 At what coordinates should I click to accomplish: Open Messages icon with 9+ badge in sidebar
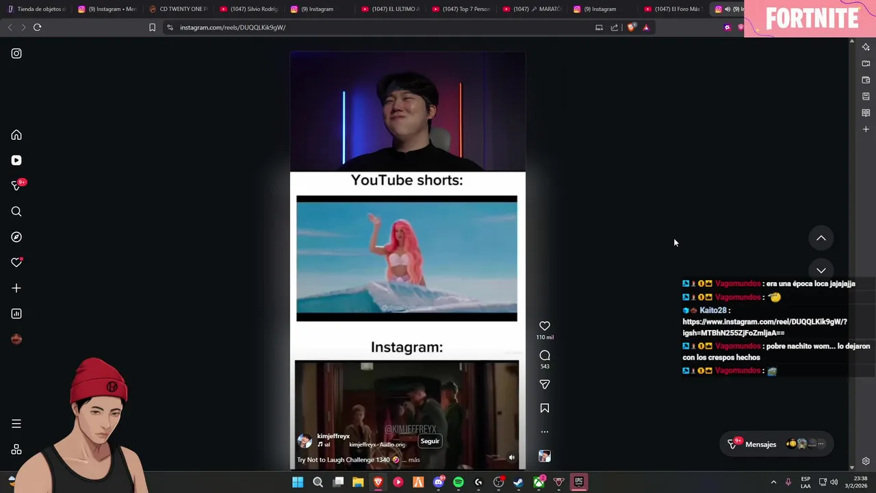click(16, 186)
